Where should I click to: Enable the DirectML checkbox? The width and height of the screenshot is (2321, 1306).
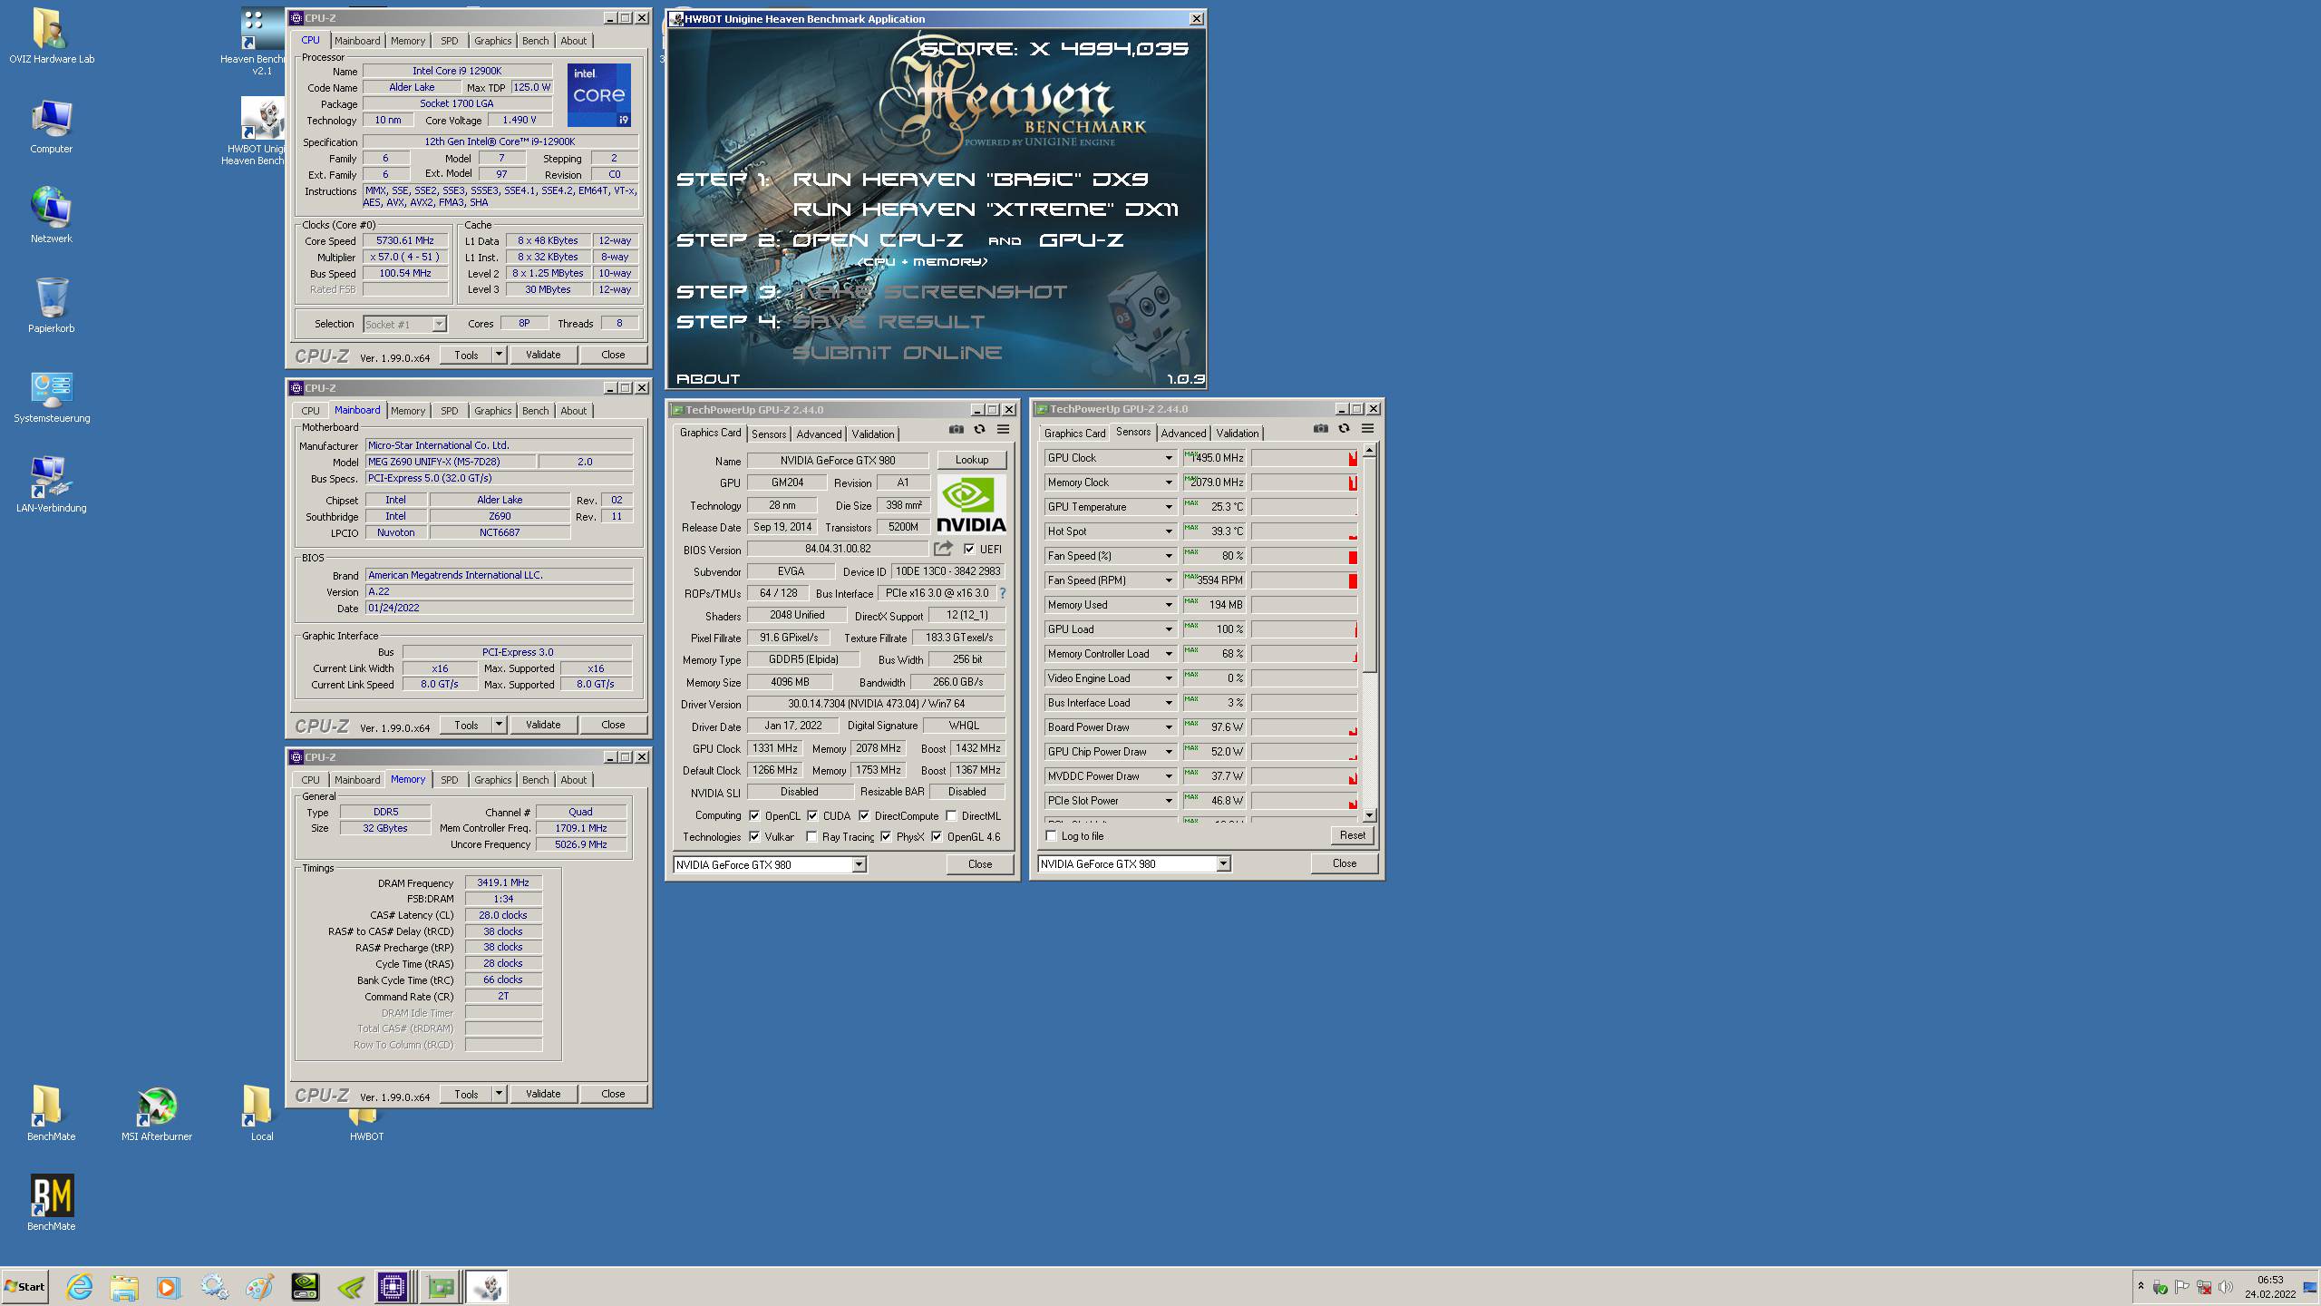[951, 815]
